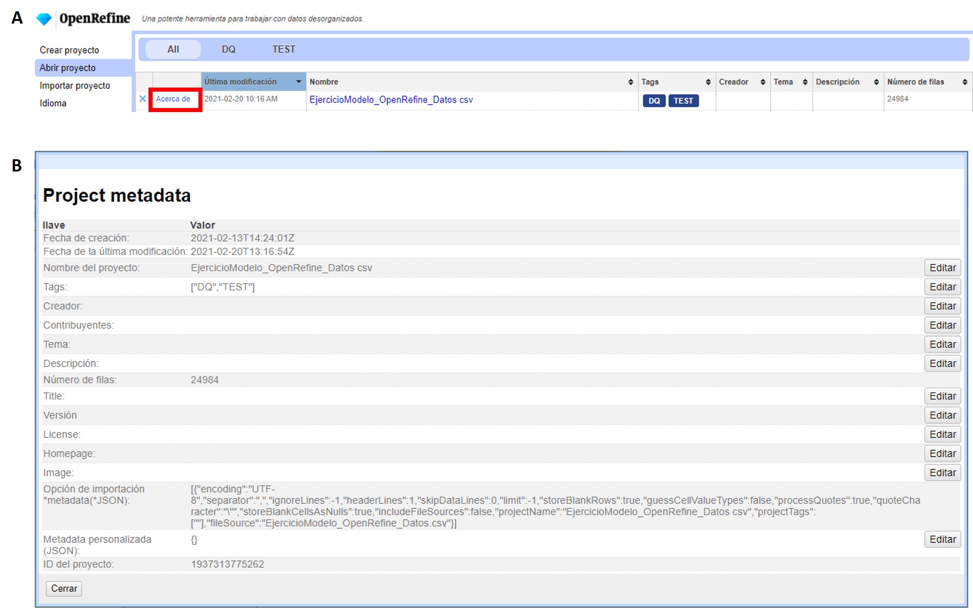Sort by Descripción column arrows
Screen dimensions: 973x608
876,82
